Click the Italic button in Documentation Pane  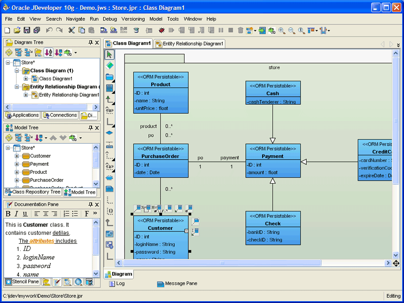[x=16, y=214]
